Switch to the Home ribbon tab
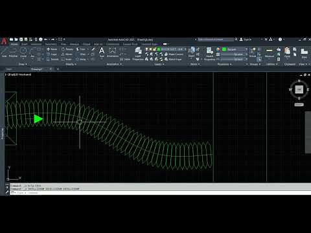 coord(14,44)
